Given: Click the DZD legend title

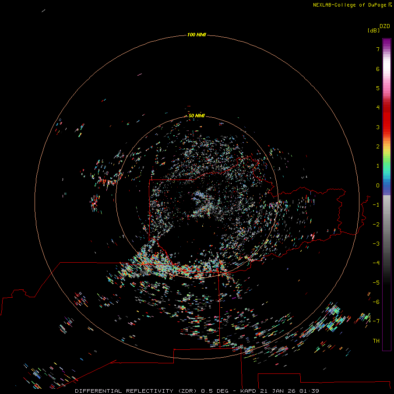Looking at the screenshot, I should pyautogui.click(x=385, y=26).
